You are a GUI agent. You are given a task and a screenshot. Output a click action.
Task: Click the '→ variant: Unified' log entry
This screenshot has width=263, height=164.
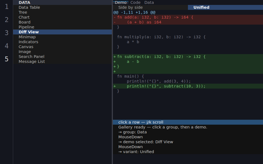tap(188, 152)
